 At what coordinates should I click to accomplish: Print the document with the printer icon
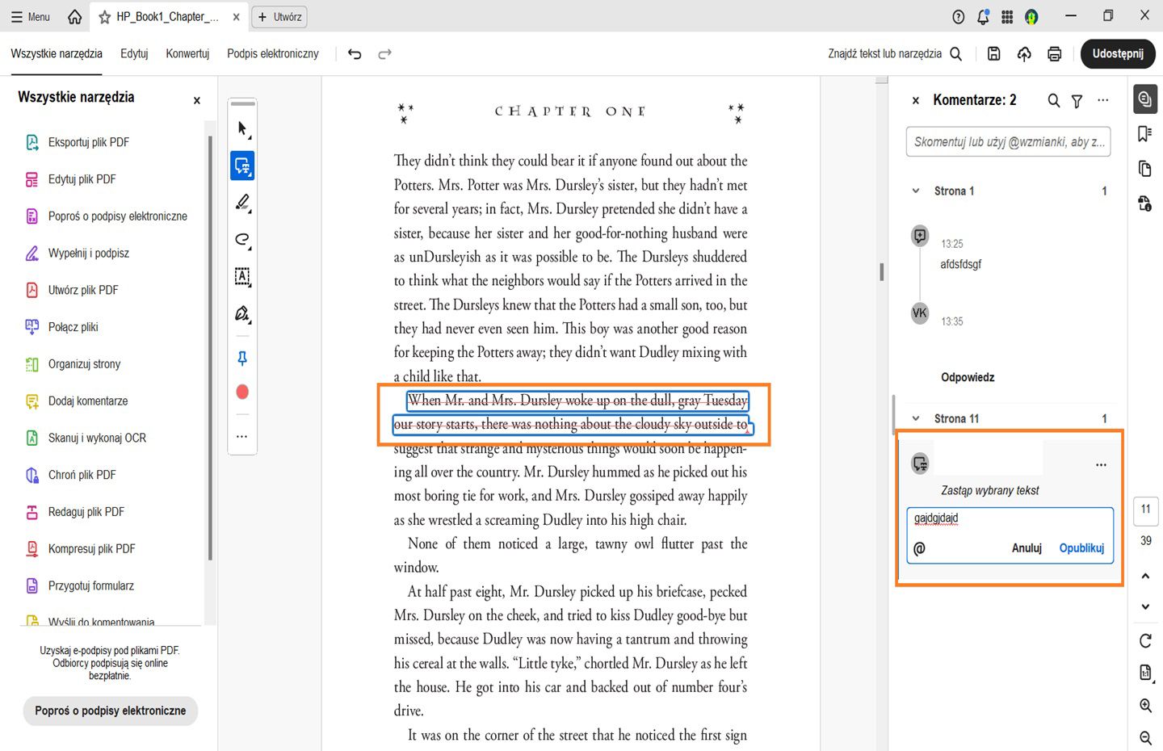click(1054, 54)
